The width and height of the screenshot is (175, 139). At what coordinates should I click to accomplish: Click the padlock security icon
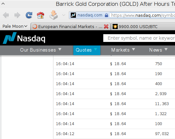point(106,15)
